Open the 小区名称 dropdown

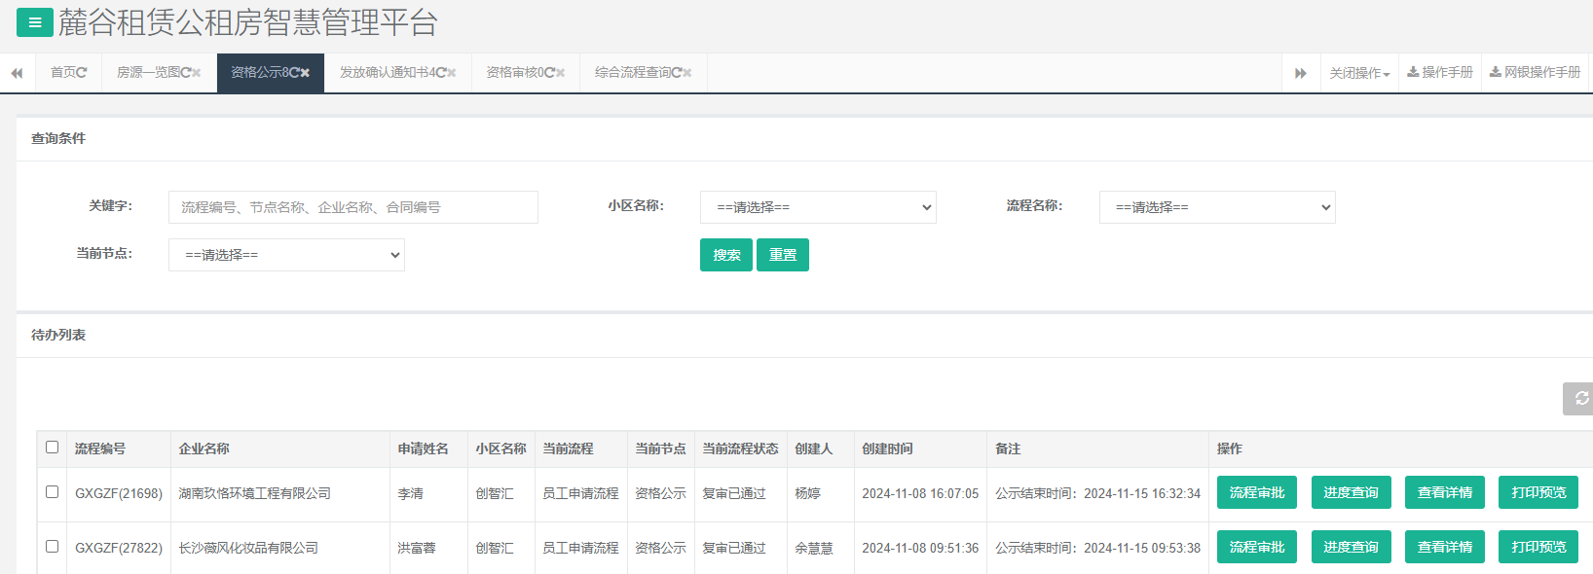tap(818, 207)
